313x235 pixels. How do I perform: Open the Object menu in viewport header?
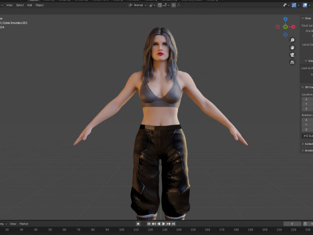click(x=40, y=5)
